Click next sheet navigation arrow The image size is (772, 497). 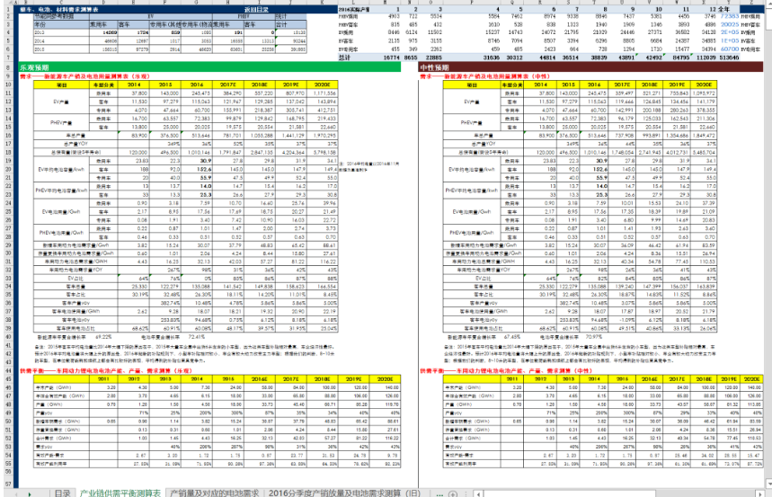click(30, 493)
